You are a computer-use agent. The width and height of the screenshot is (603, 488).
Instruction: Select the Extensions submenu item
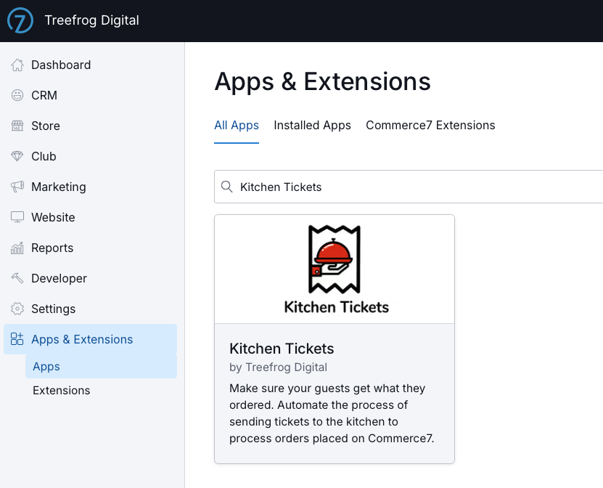pos(101,390)
